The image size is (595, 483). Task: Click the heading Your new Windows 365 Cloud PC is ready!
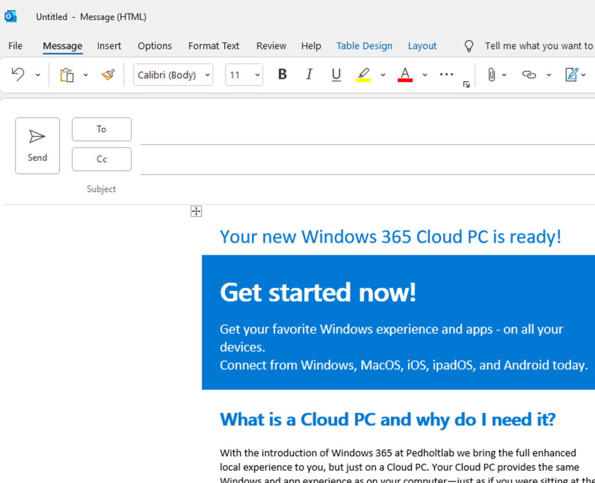(390, 237)
